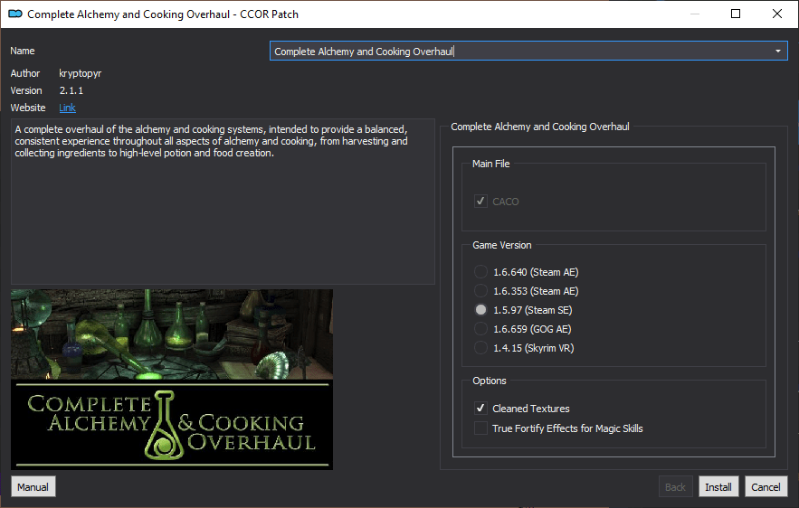Pick 1.6.659 (GOG AE) game version
Screen dimensions: 799x508
tap(480, 329)
